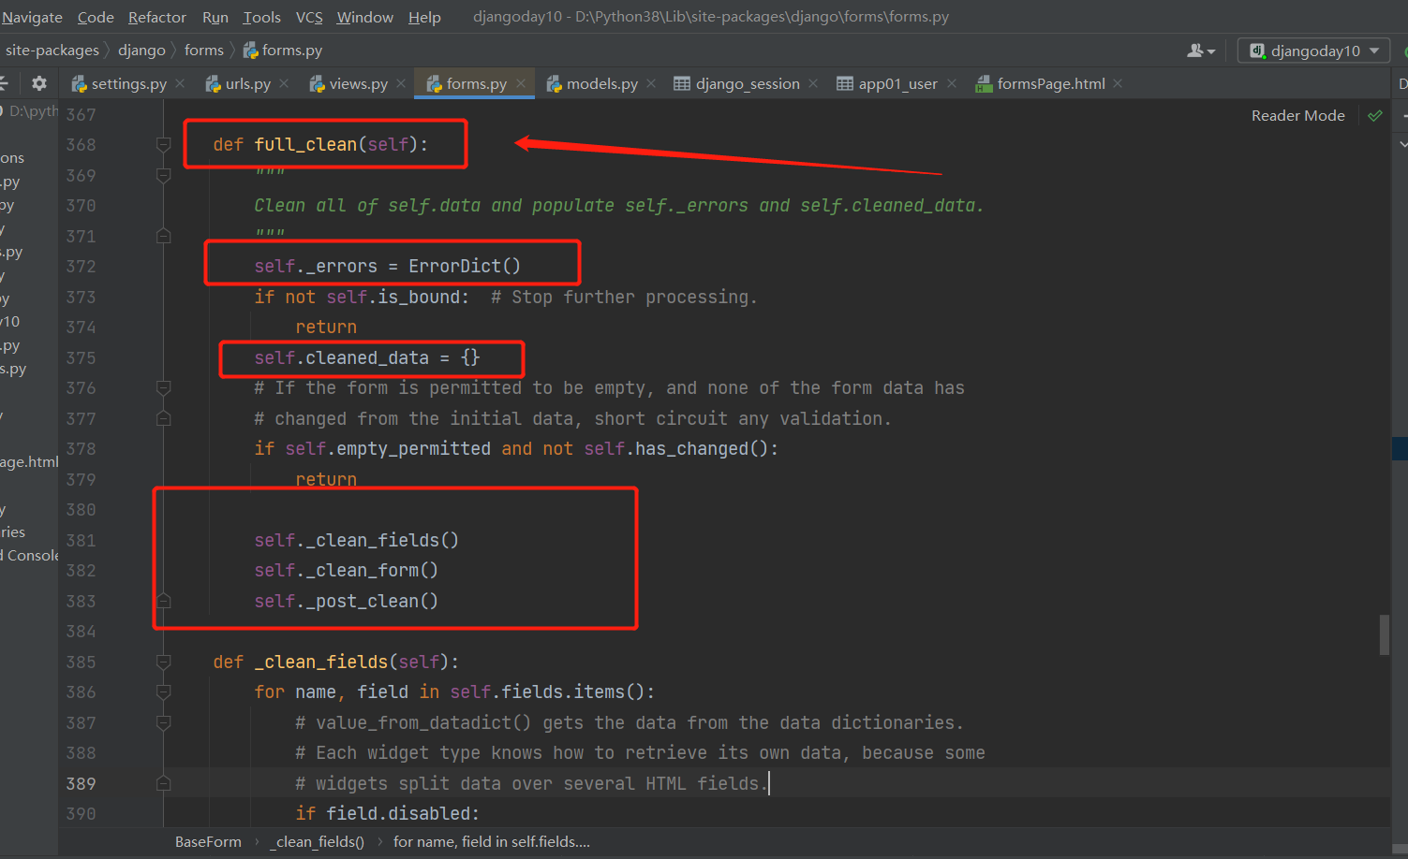Click the 'if not self.is_bound:' statement
This screenshot has width=1408, height=859.
pyautogui.click(x=362, y=297)
